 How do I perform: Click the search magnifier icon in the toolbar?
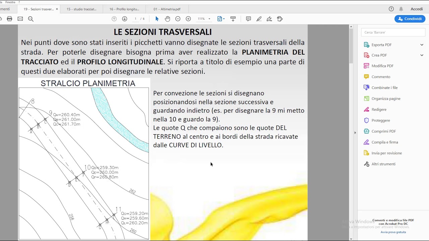(31, 19)
